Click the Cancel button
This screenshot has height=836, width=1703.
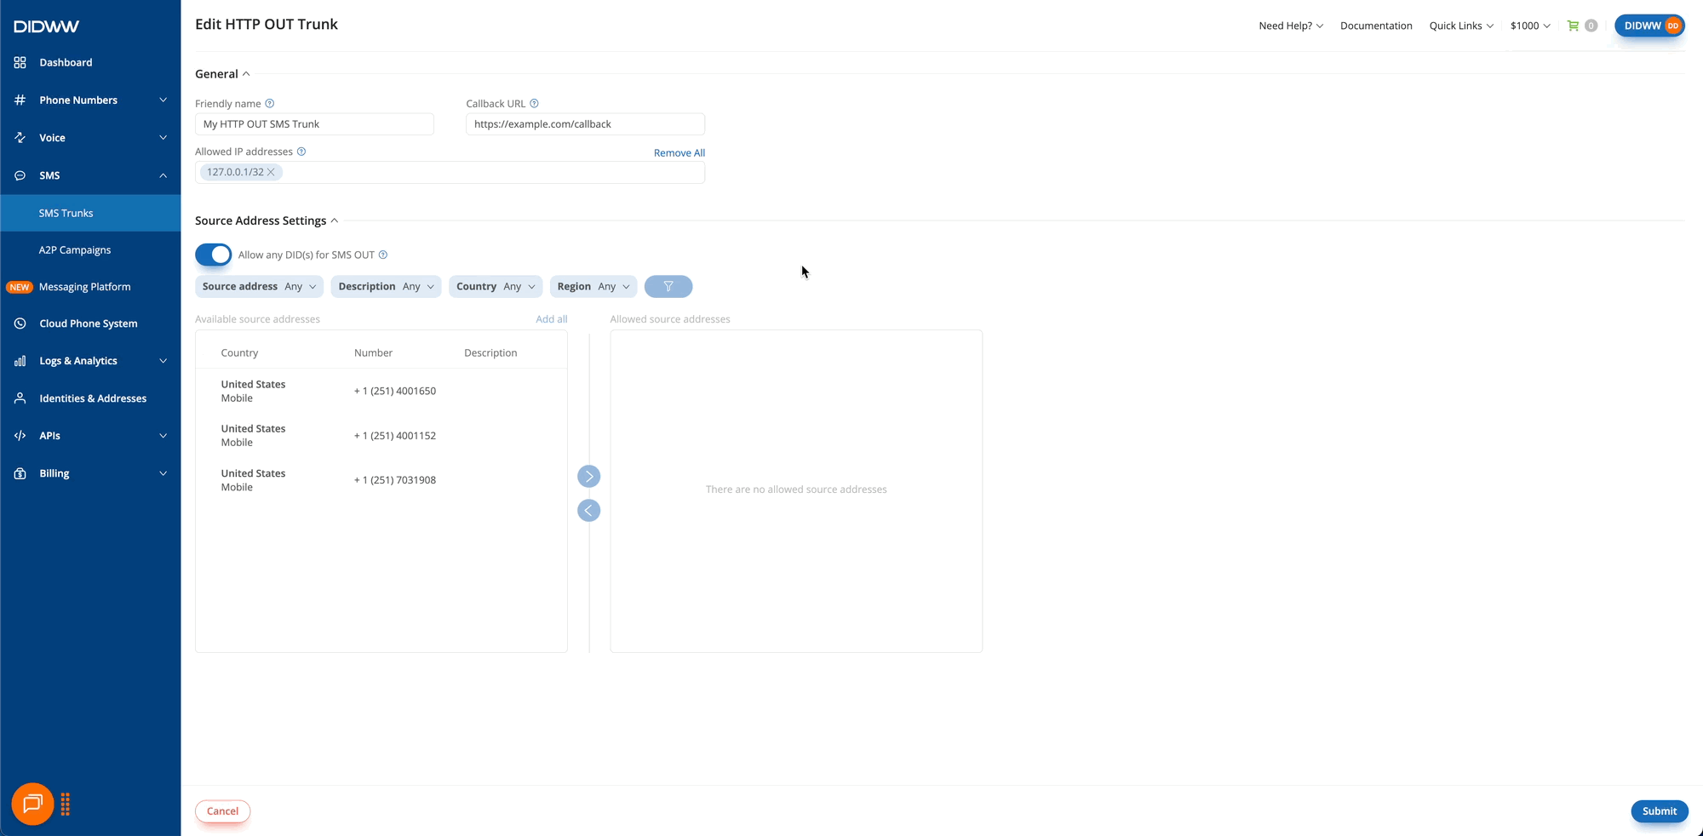click(222, 811)
